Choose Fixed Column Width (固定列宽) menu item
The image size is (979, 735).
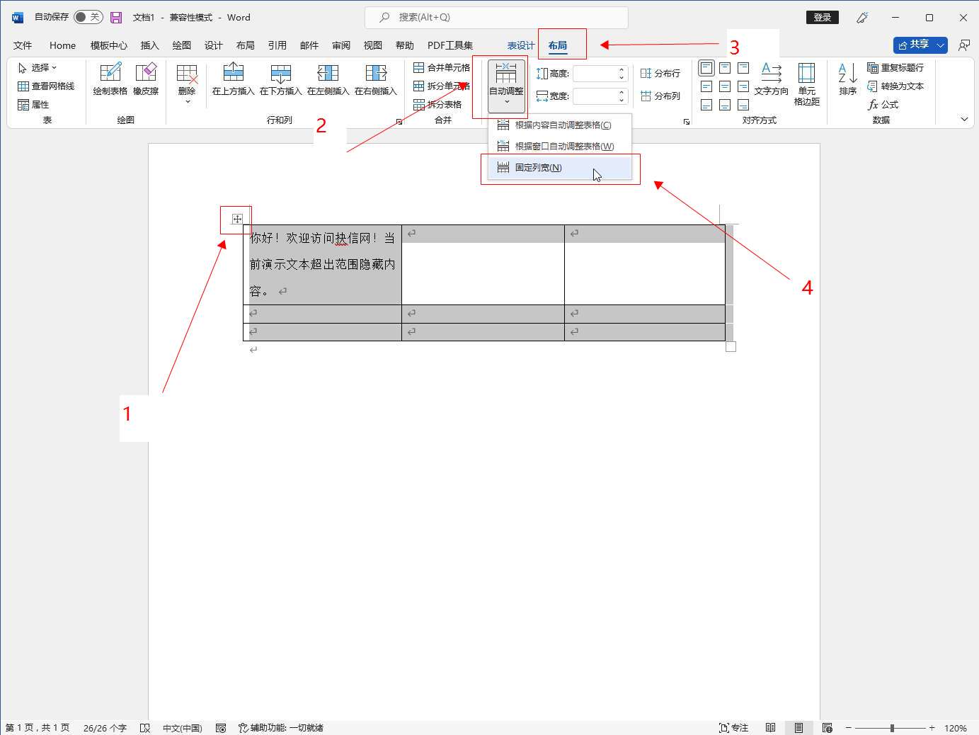click(x=538, y=168)
